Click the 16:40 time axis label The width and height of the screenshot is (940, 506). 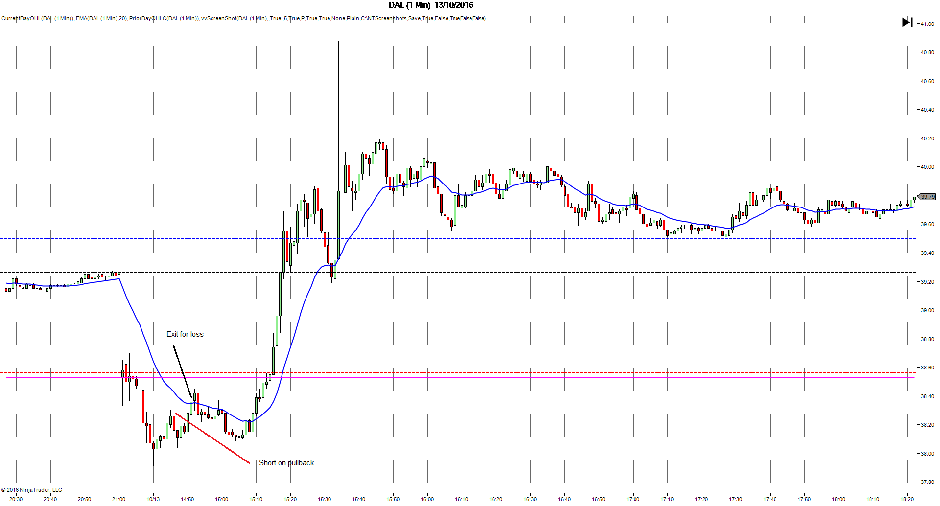tap(564, 499)
